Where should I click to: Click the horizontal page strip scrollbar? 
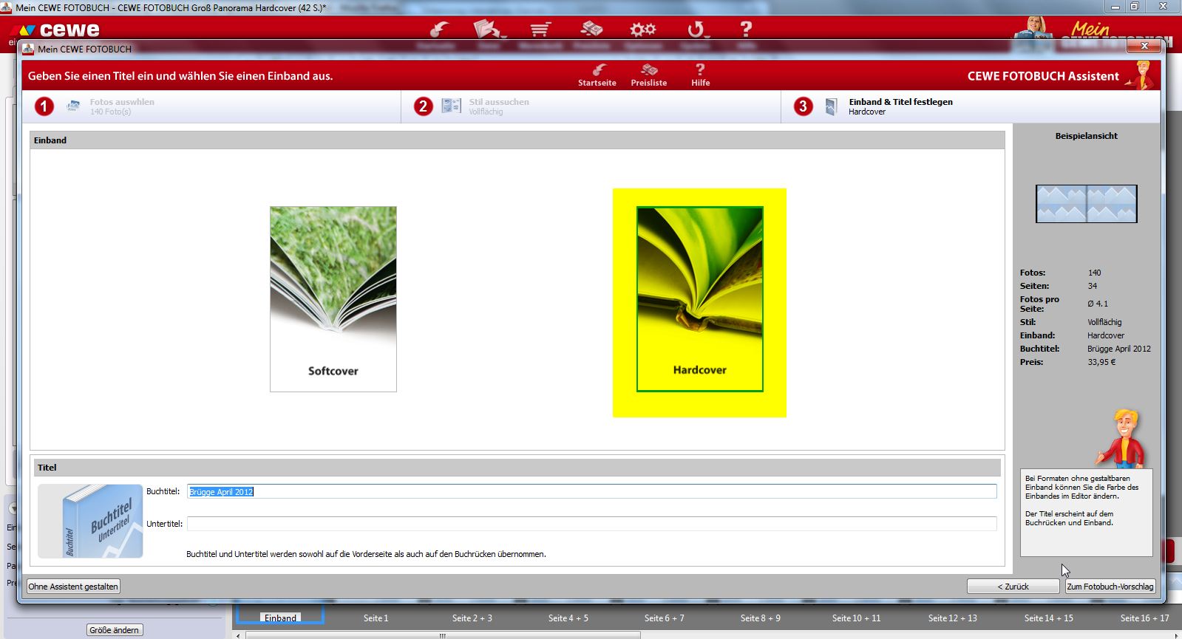tap(442, 635)
